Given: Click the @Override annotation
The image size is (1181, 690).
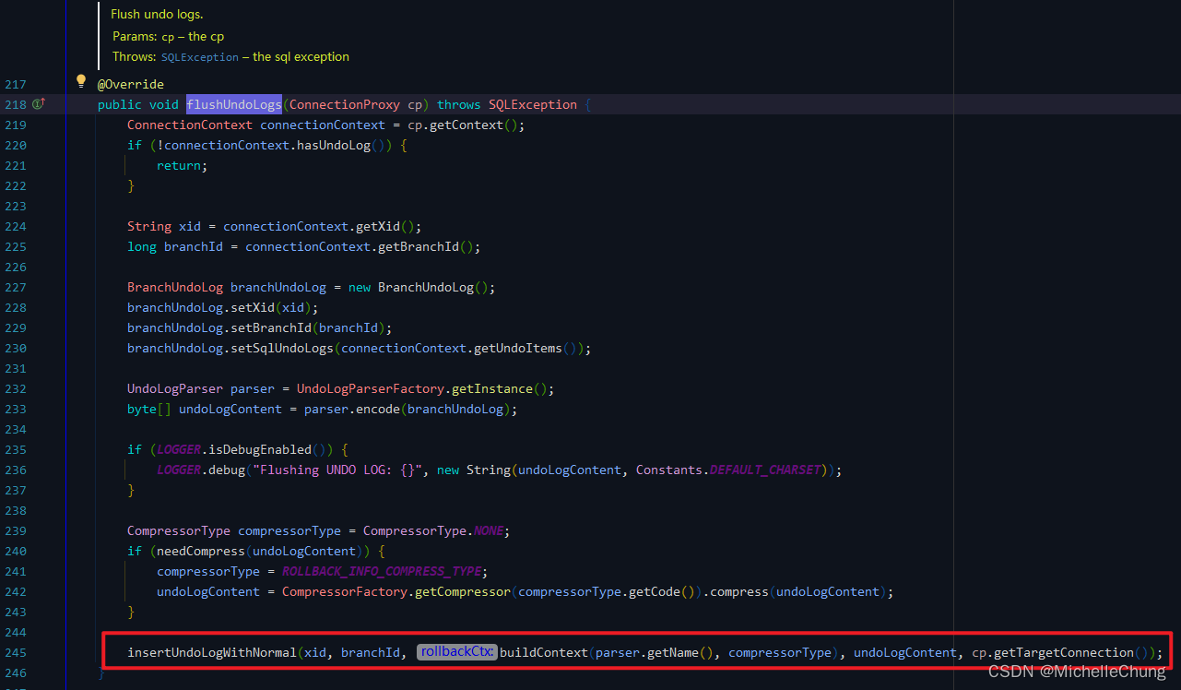Looking at the screenshot, I should tap(131, 84).
